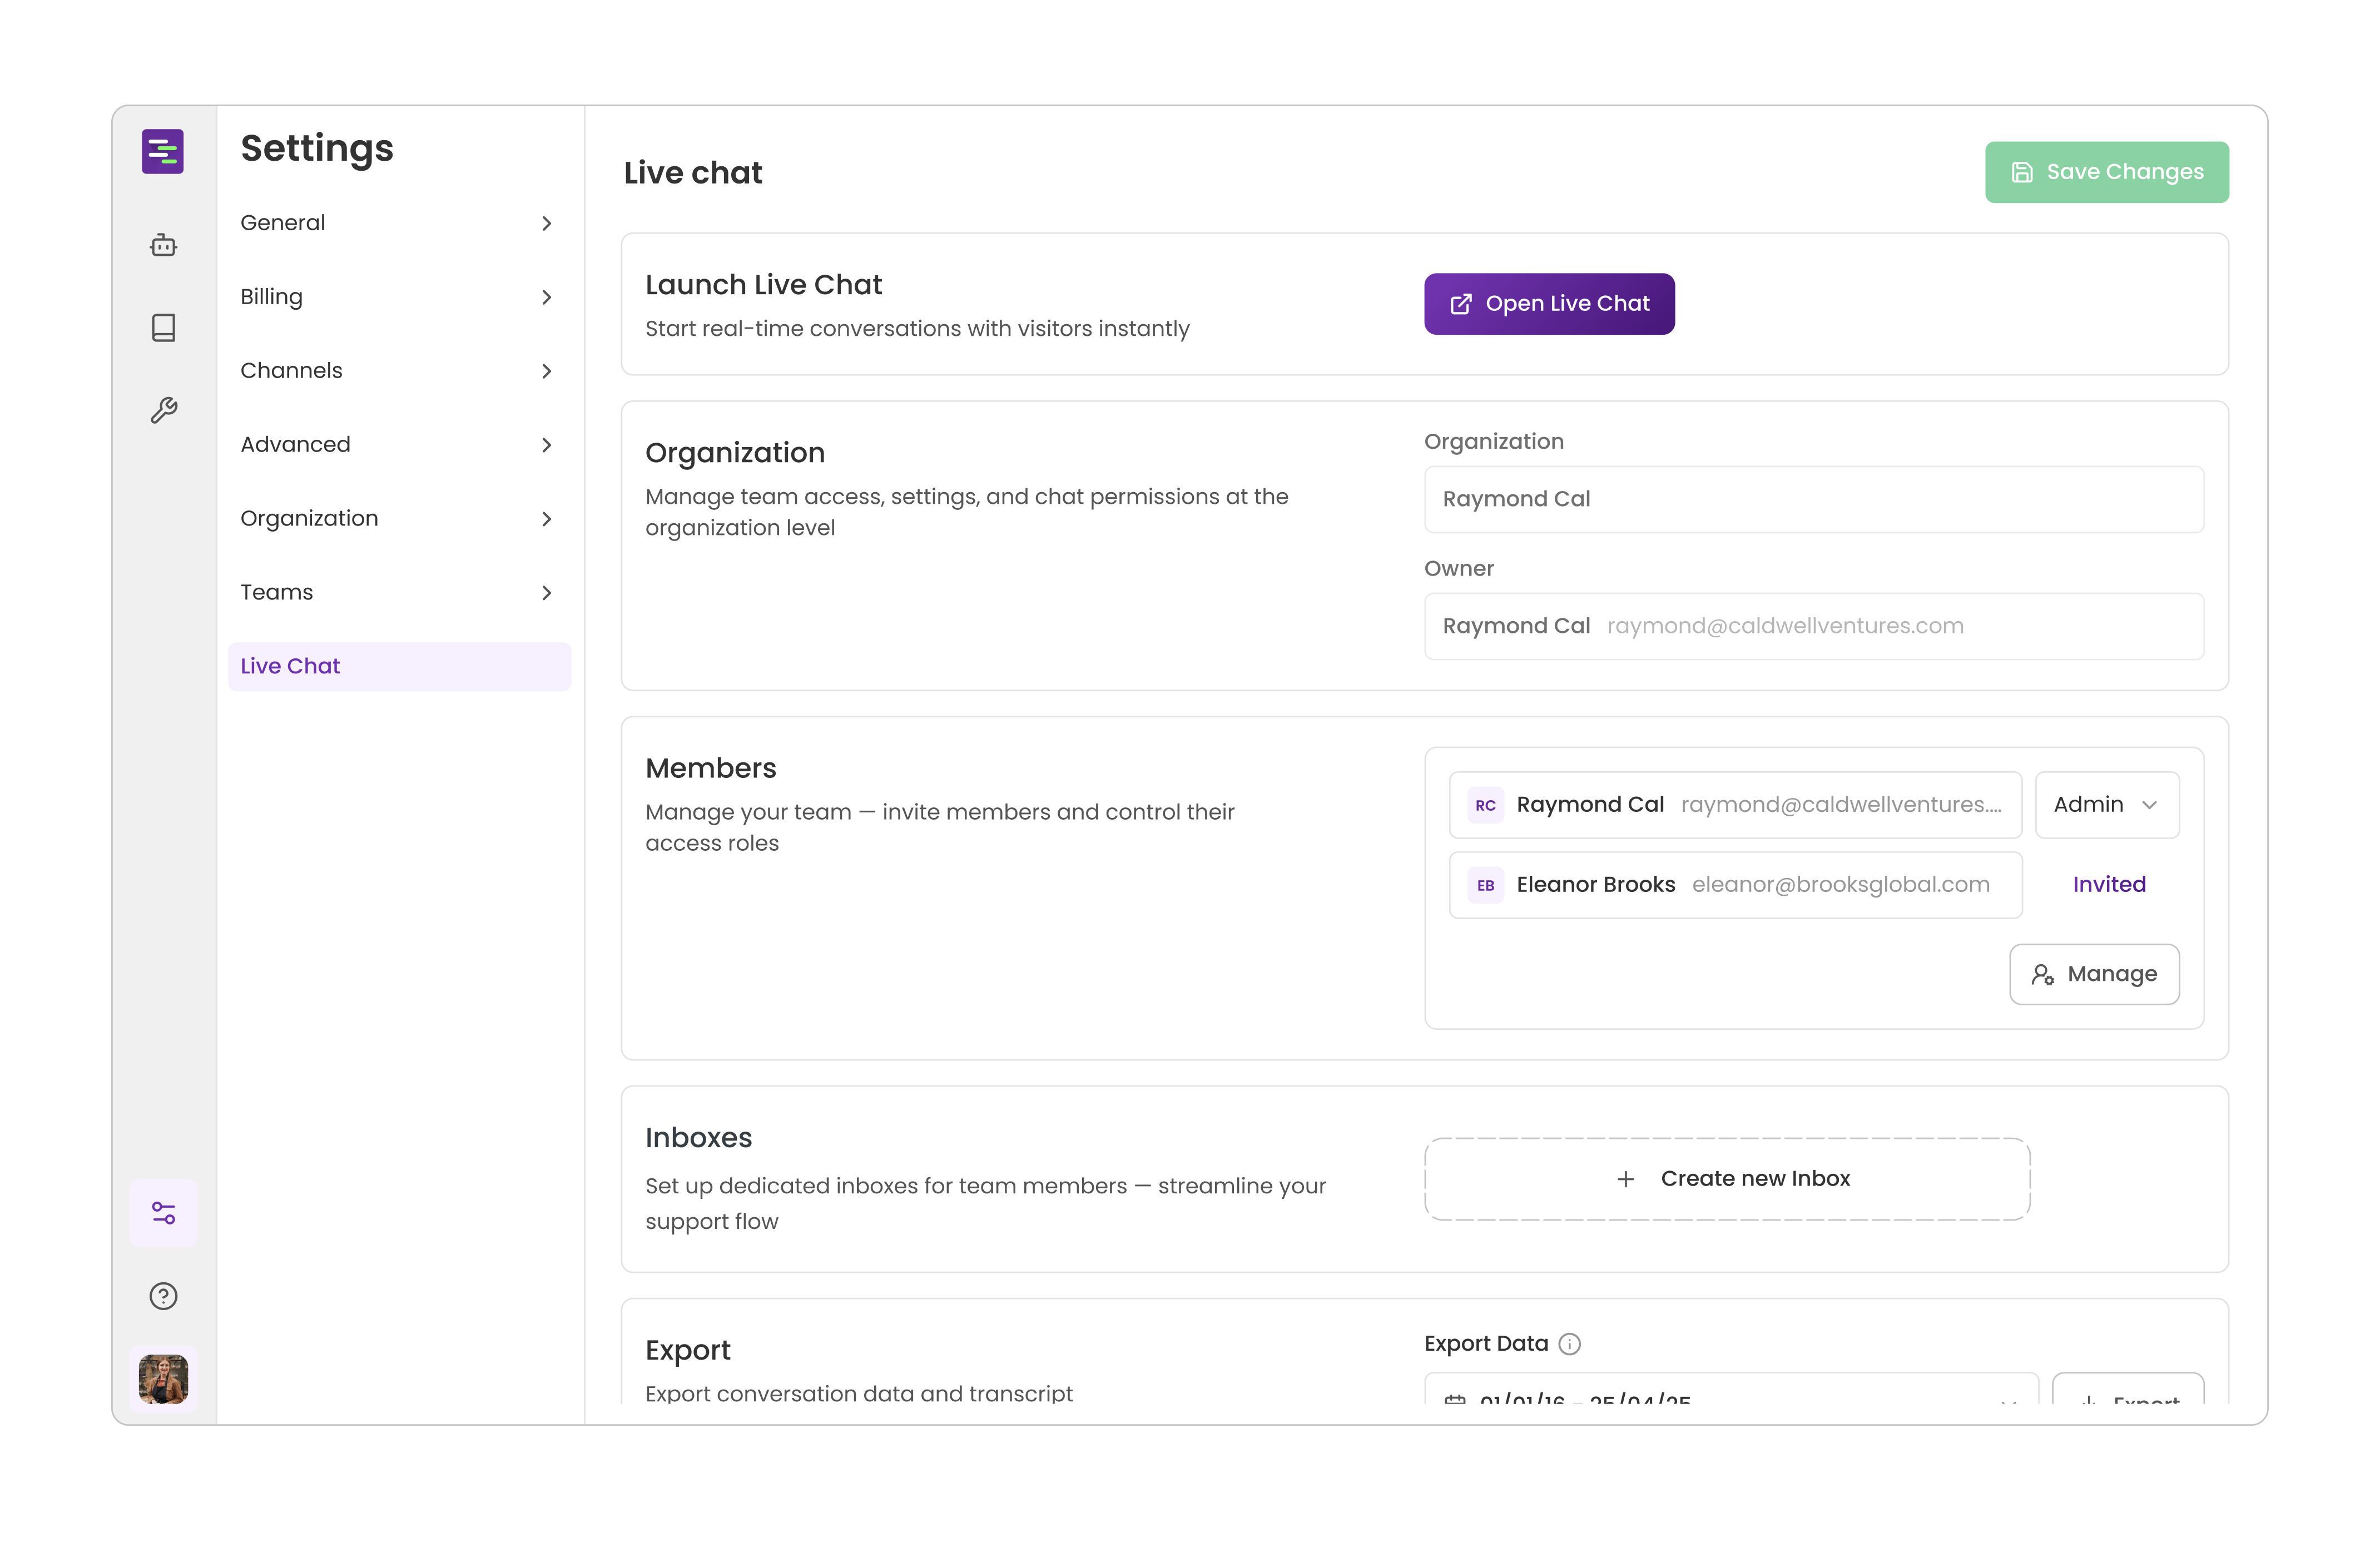Click the settings sliders sidebar icon
This screenshot has height=1557, width=2380.
164,1213
